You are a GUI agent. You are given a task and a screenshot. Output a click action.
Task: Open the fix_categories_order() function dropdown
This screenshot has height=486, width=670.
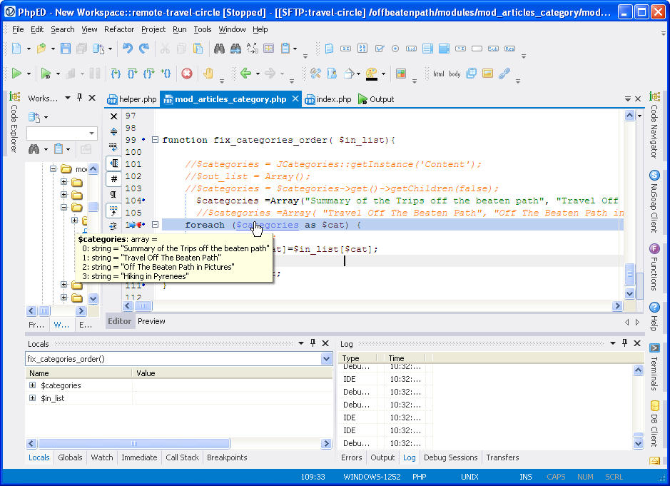click(326, 359)
